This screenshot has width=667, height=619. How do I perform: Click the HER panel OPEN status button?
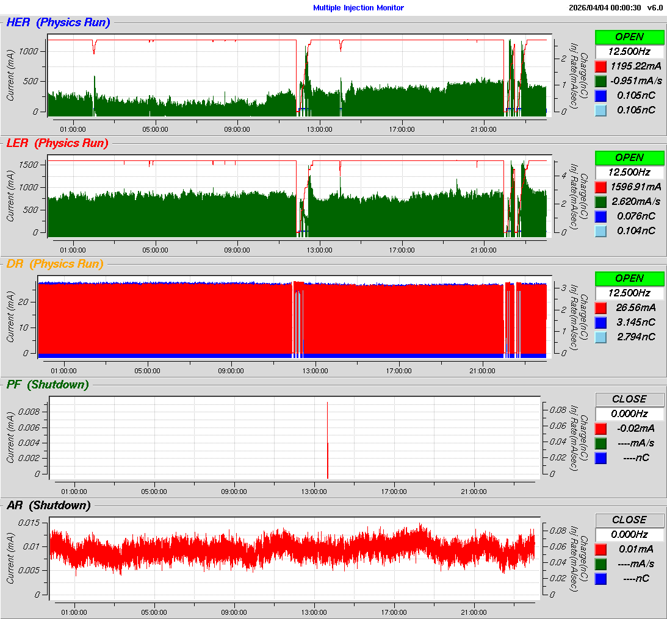[x=629, y=37]
